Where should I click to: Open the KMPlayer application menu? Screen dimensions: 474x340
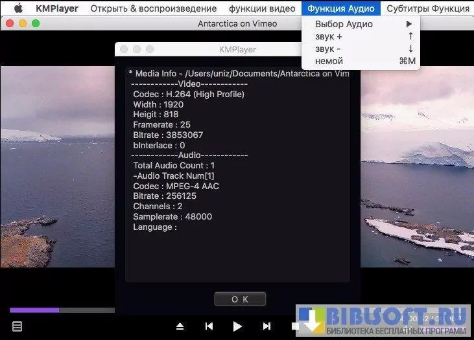(x=58, y=8)
